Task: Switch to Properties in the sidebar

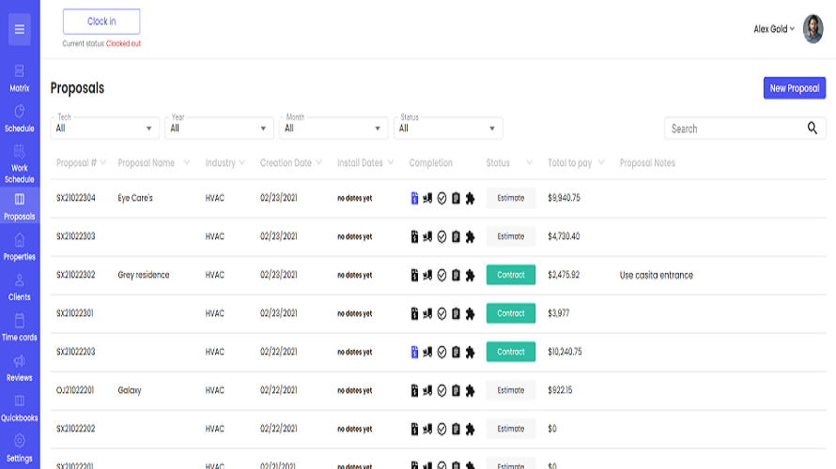Action: (20, 247)
